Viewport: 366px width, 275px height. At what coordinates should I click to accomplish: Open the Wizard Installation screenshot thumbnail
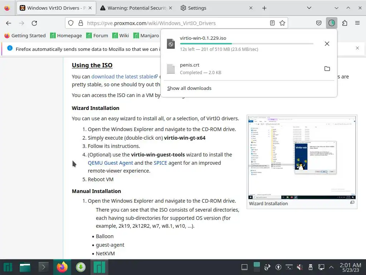point(302,158)
